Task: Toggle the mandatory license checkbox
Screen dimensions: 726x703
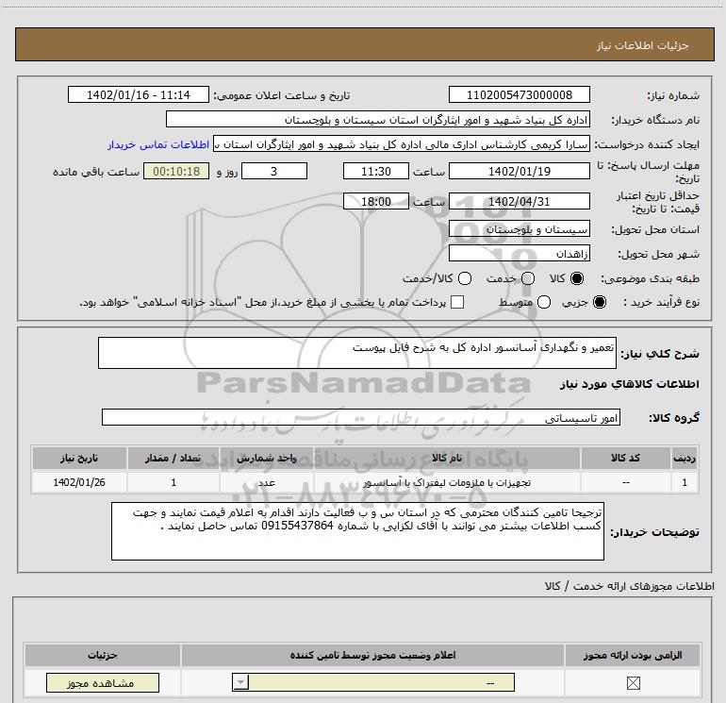Action: tap(633, 682)
